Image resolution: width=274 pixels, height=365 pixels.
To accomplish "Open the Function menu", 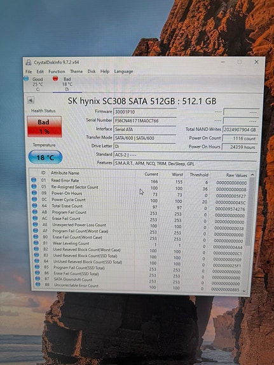I will (x=57, y=72).
